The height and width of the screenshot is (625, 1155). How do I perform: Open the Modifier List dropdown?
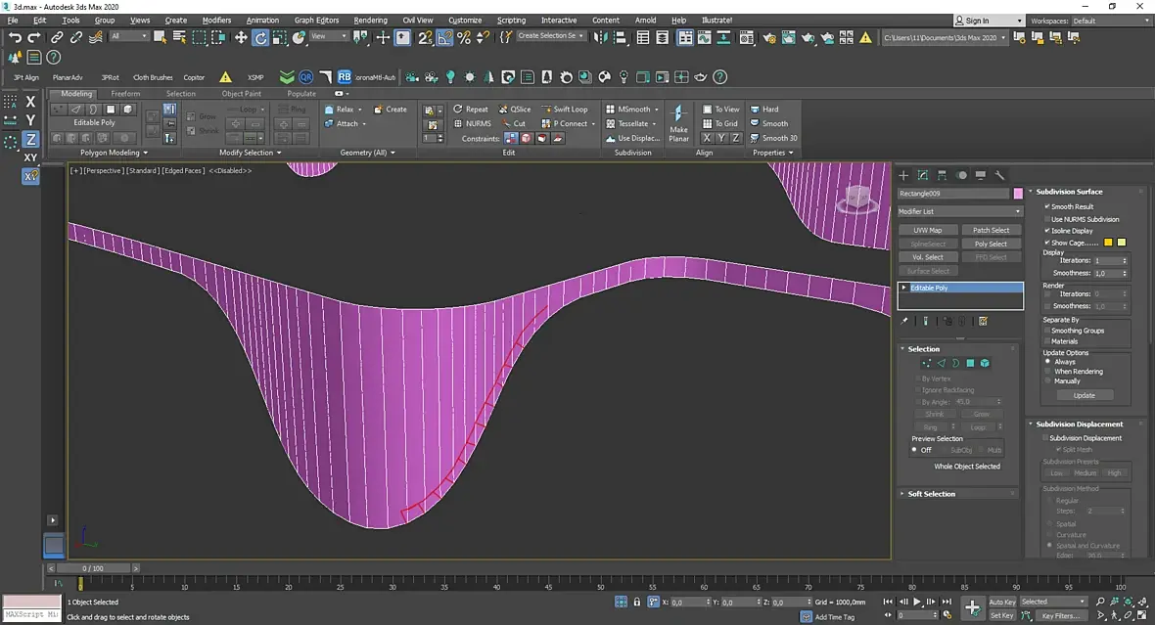pos(959,211)
